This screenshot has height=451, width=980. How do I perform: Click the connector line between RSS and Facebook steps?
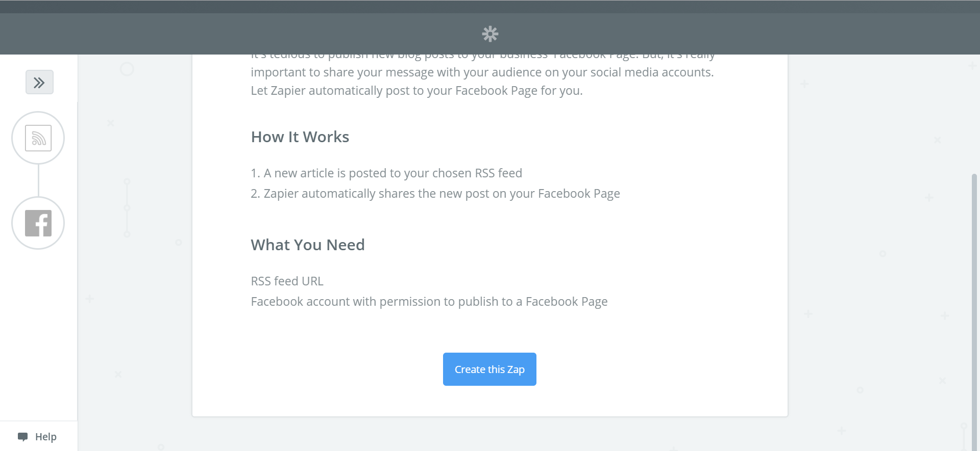38,180
